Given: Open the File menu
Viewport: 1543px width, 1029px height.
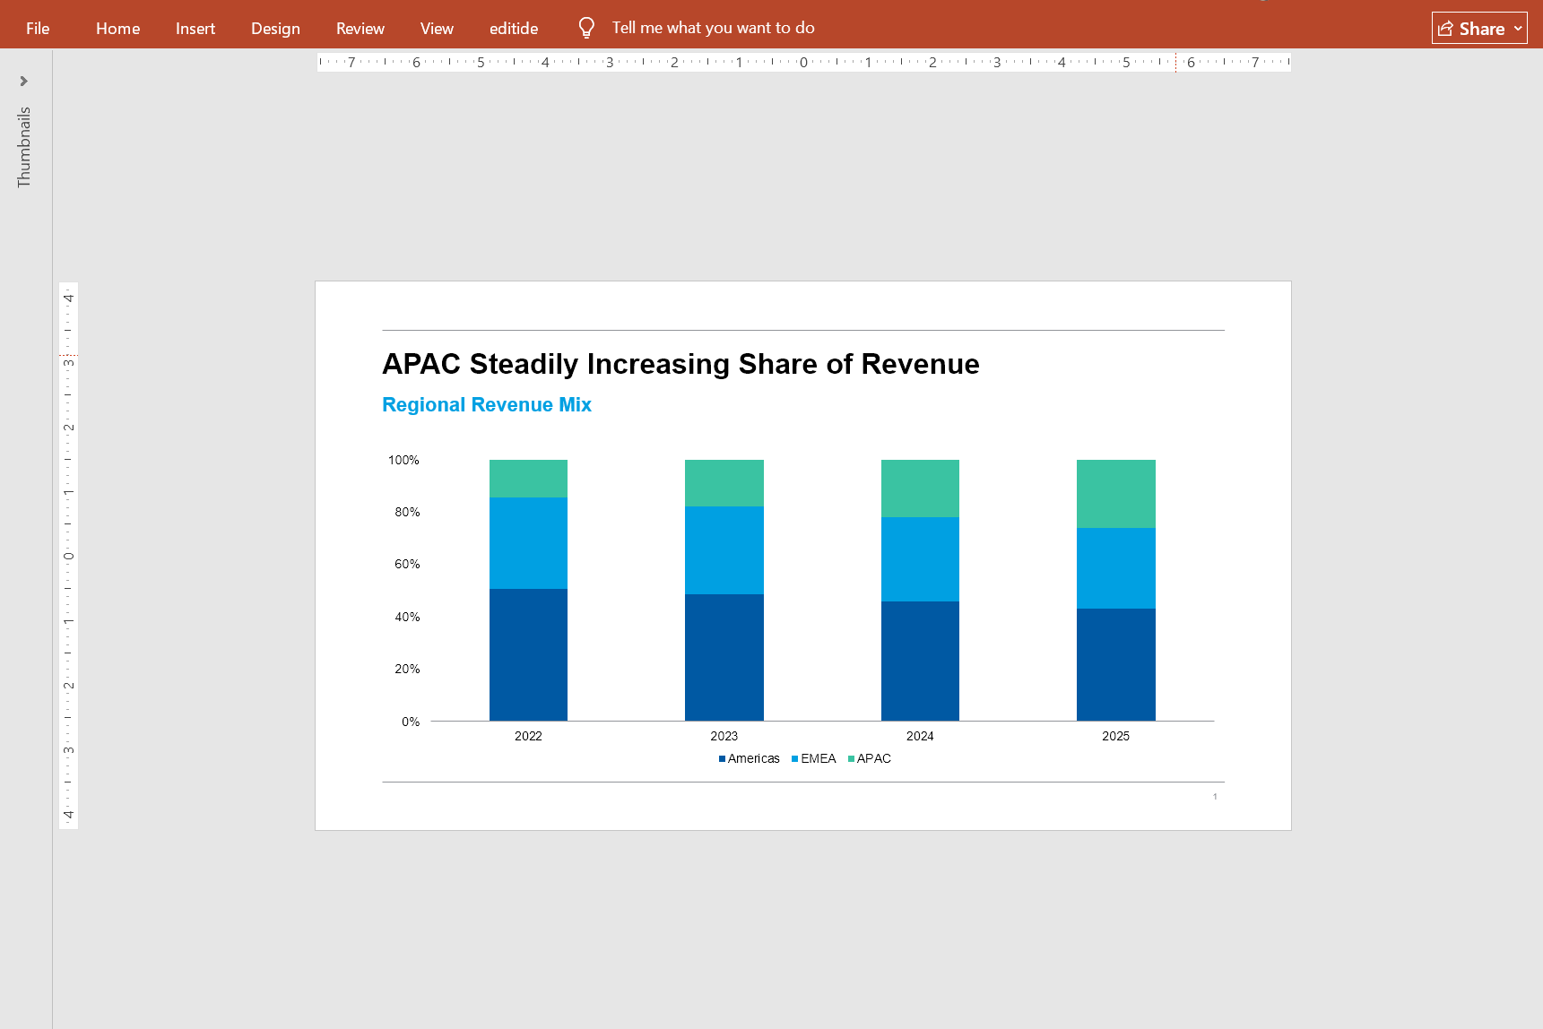Looking at the screenshot, I should [x=38, y=28].
